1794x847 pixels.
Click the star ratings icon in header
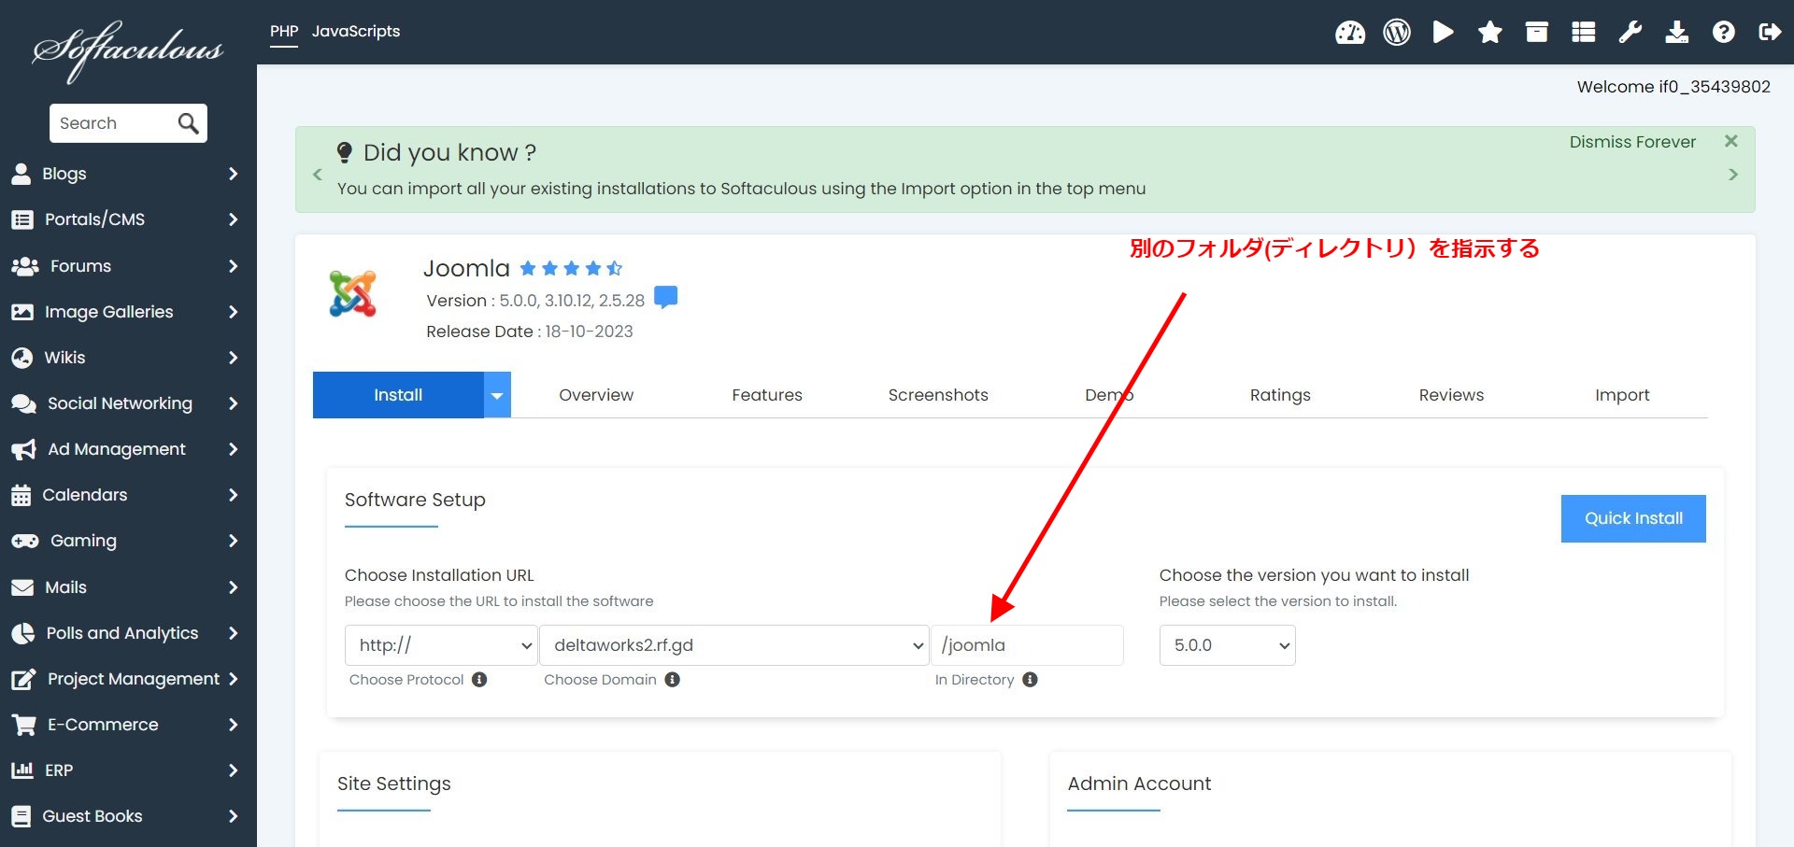(1489, 33)
